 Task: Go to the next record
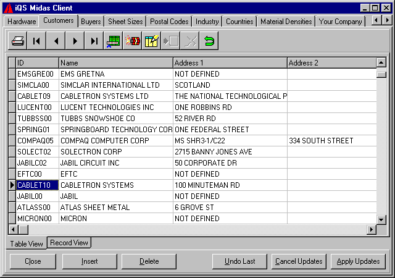click(75, 41)
